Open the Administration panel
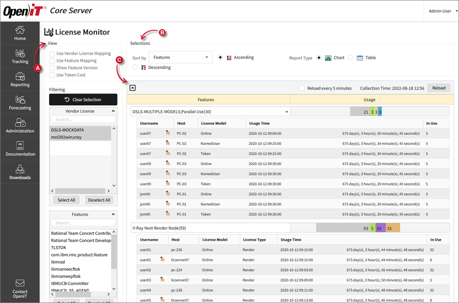 (20, 126)
